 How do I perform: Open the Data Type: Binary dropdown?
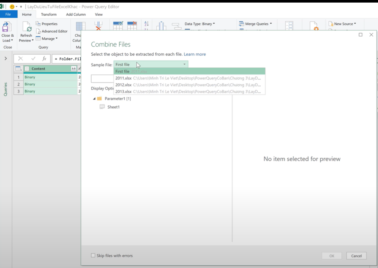[200, 24]
